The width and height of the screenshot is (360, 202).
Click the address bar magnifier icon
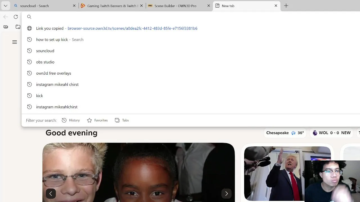tap(29, 17)
